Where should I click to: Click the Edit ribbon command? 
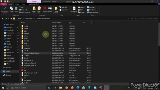tap(80, 10)
